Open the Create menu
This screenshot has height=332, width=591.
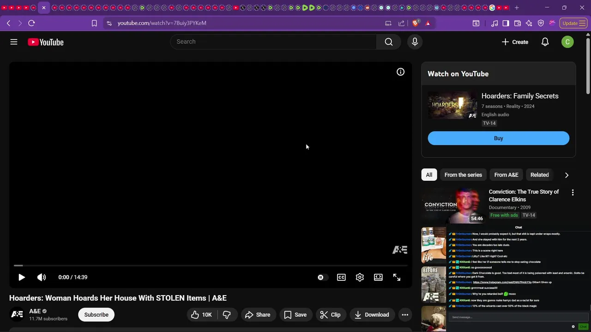point(515,42)
